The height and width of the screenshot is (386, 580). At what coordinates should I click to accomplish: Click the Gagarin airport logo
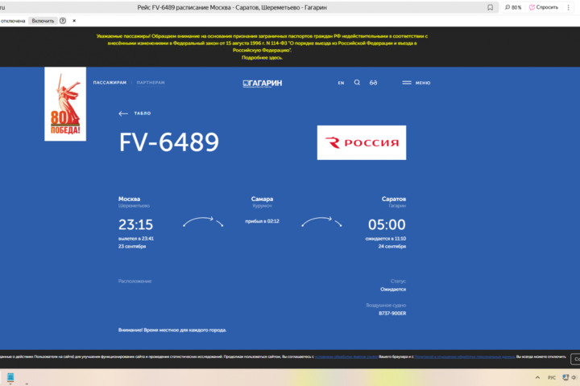click(263, 83)
